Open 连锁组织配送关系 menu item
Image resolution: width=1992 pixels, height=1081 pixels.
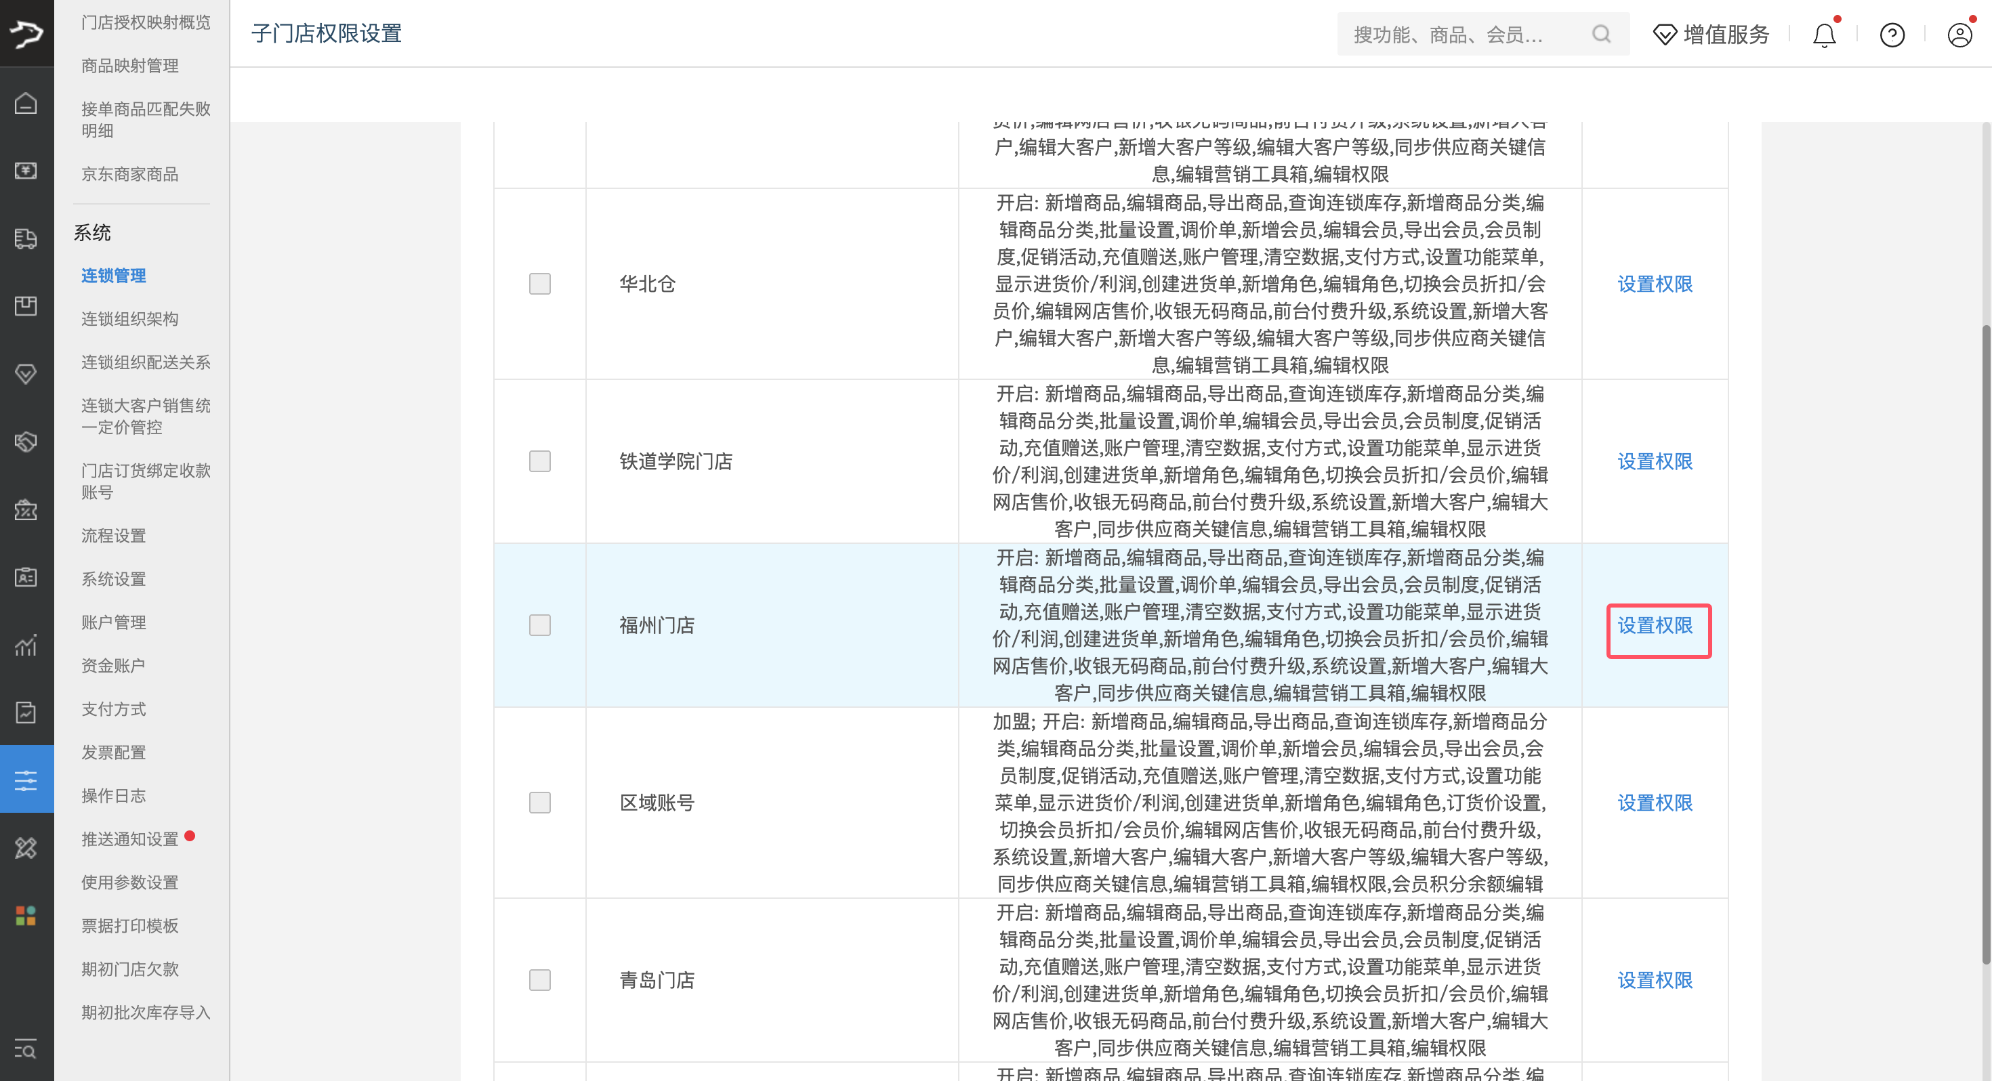[x=146, y=362]
